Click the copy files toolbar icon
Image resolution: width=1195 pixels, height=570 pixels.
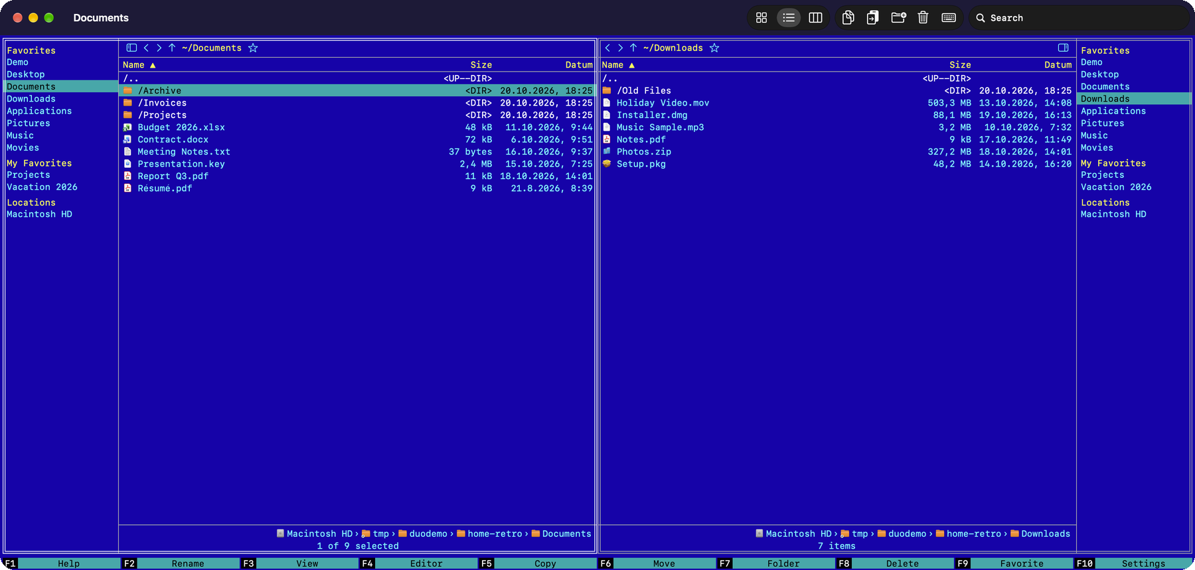(848, 18)
